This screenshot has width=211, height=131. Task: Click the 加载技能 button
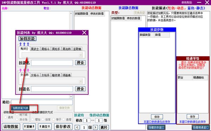(x=27, y=39)
